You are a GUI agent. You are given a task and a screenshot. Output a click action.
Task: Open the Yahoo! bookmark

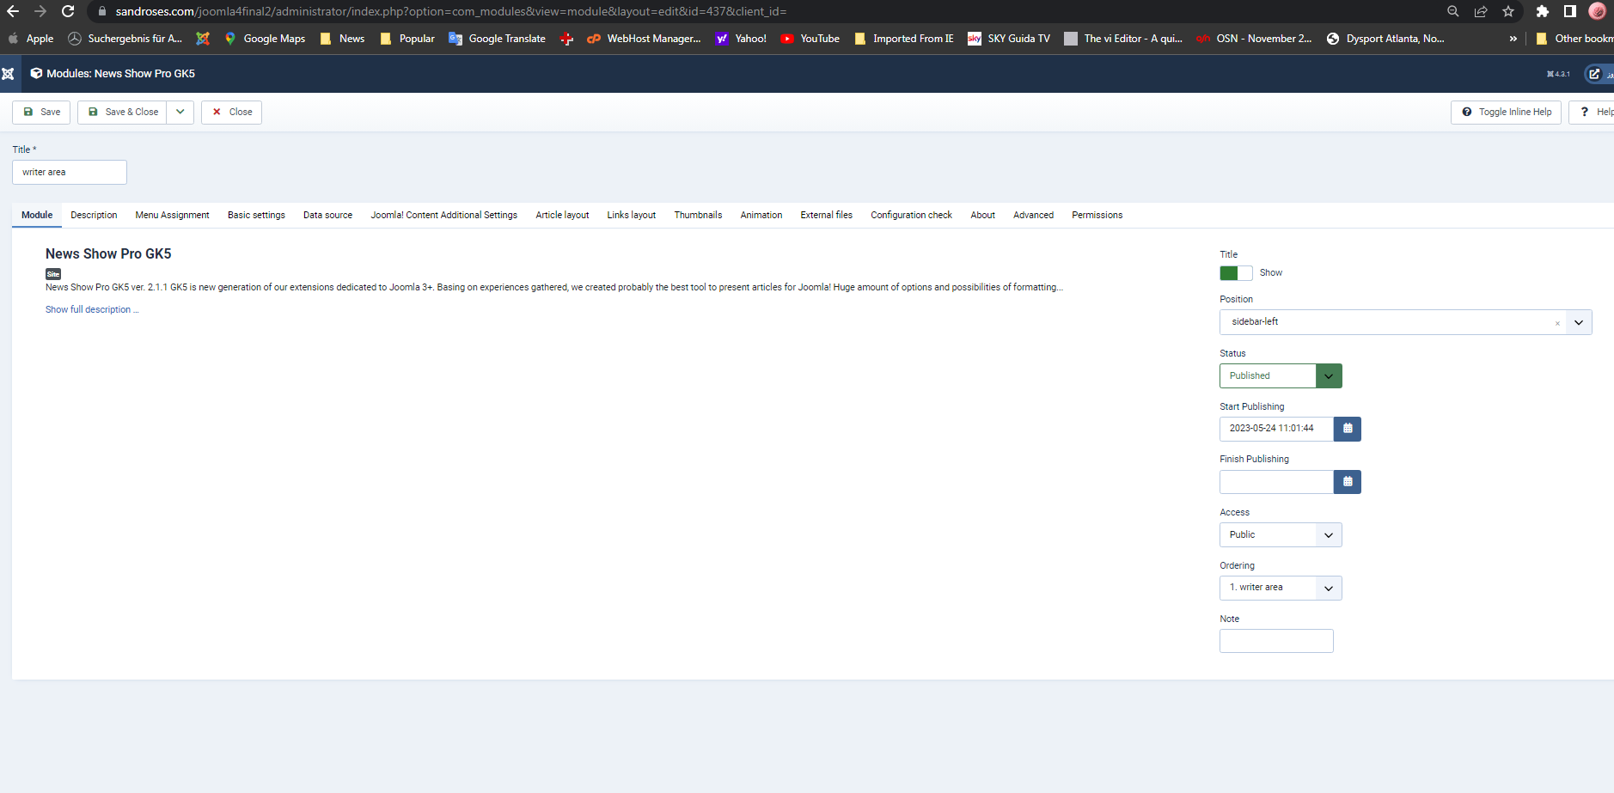pyautogui.click(x=742, y=39)
